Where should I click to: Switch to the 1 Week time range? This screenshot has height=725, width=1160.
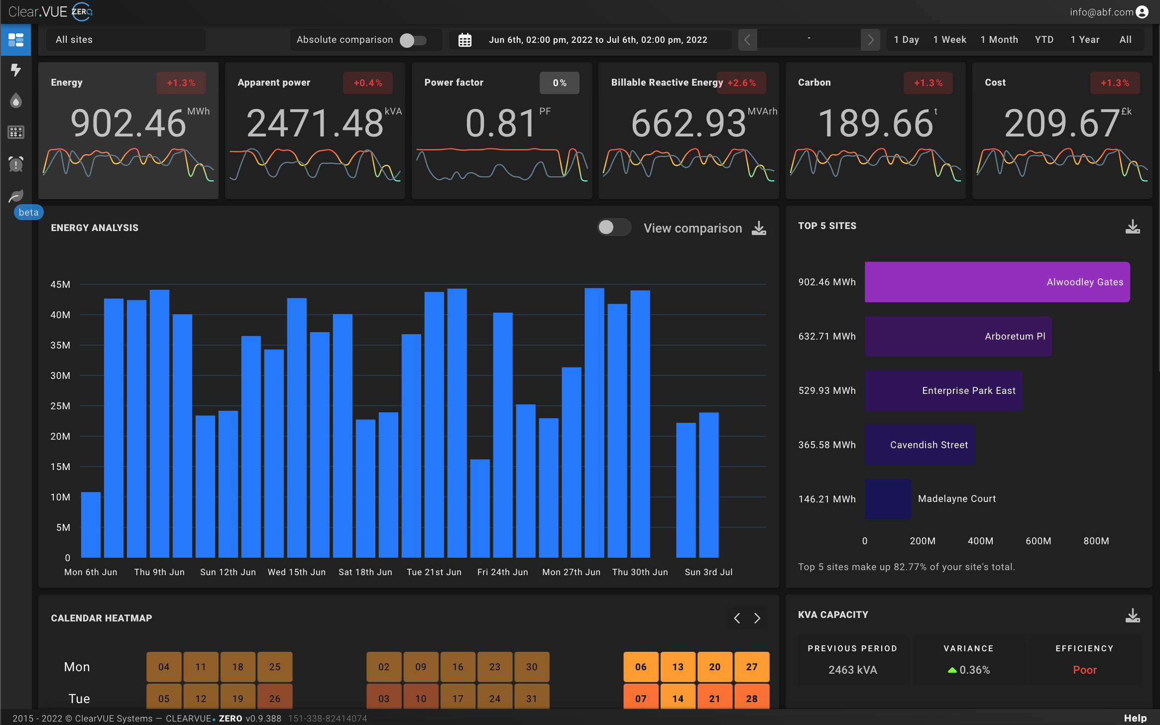pyautogui.click(x=949, y=39)
